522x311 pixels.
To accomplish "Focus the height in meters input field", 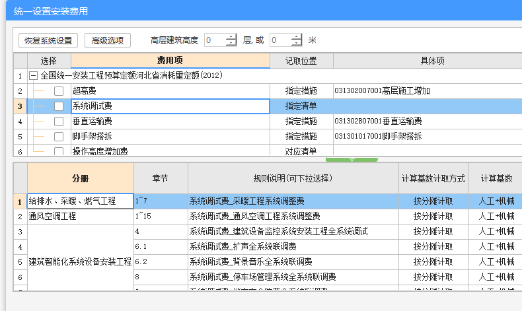I will [280, 40].
